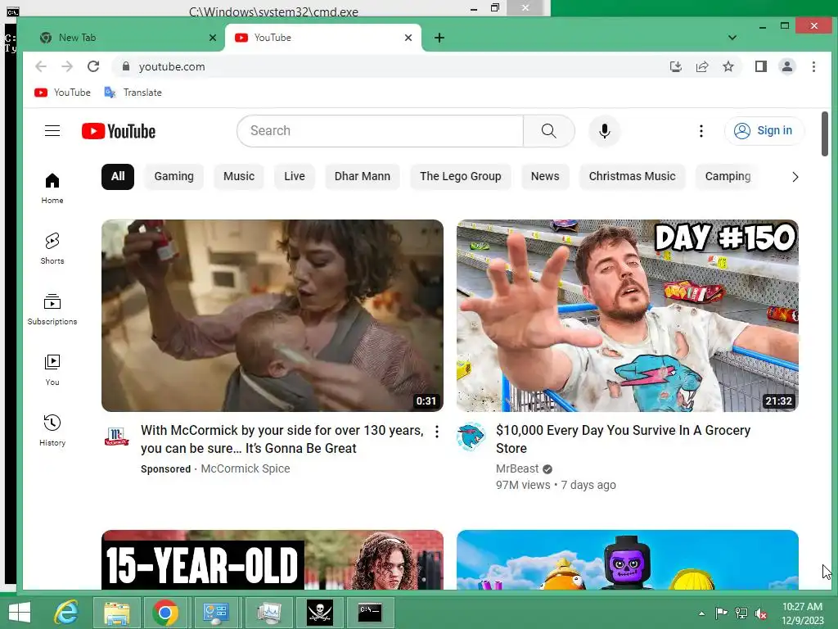Viewport: 838px width, 629px height.
Task: Open History in the sidebar
Action: [52, 431]
